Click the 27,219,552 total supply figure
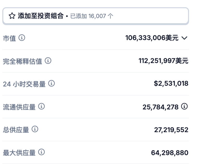This screenshot has height=164, width=200. 171,129
